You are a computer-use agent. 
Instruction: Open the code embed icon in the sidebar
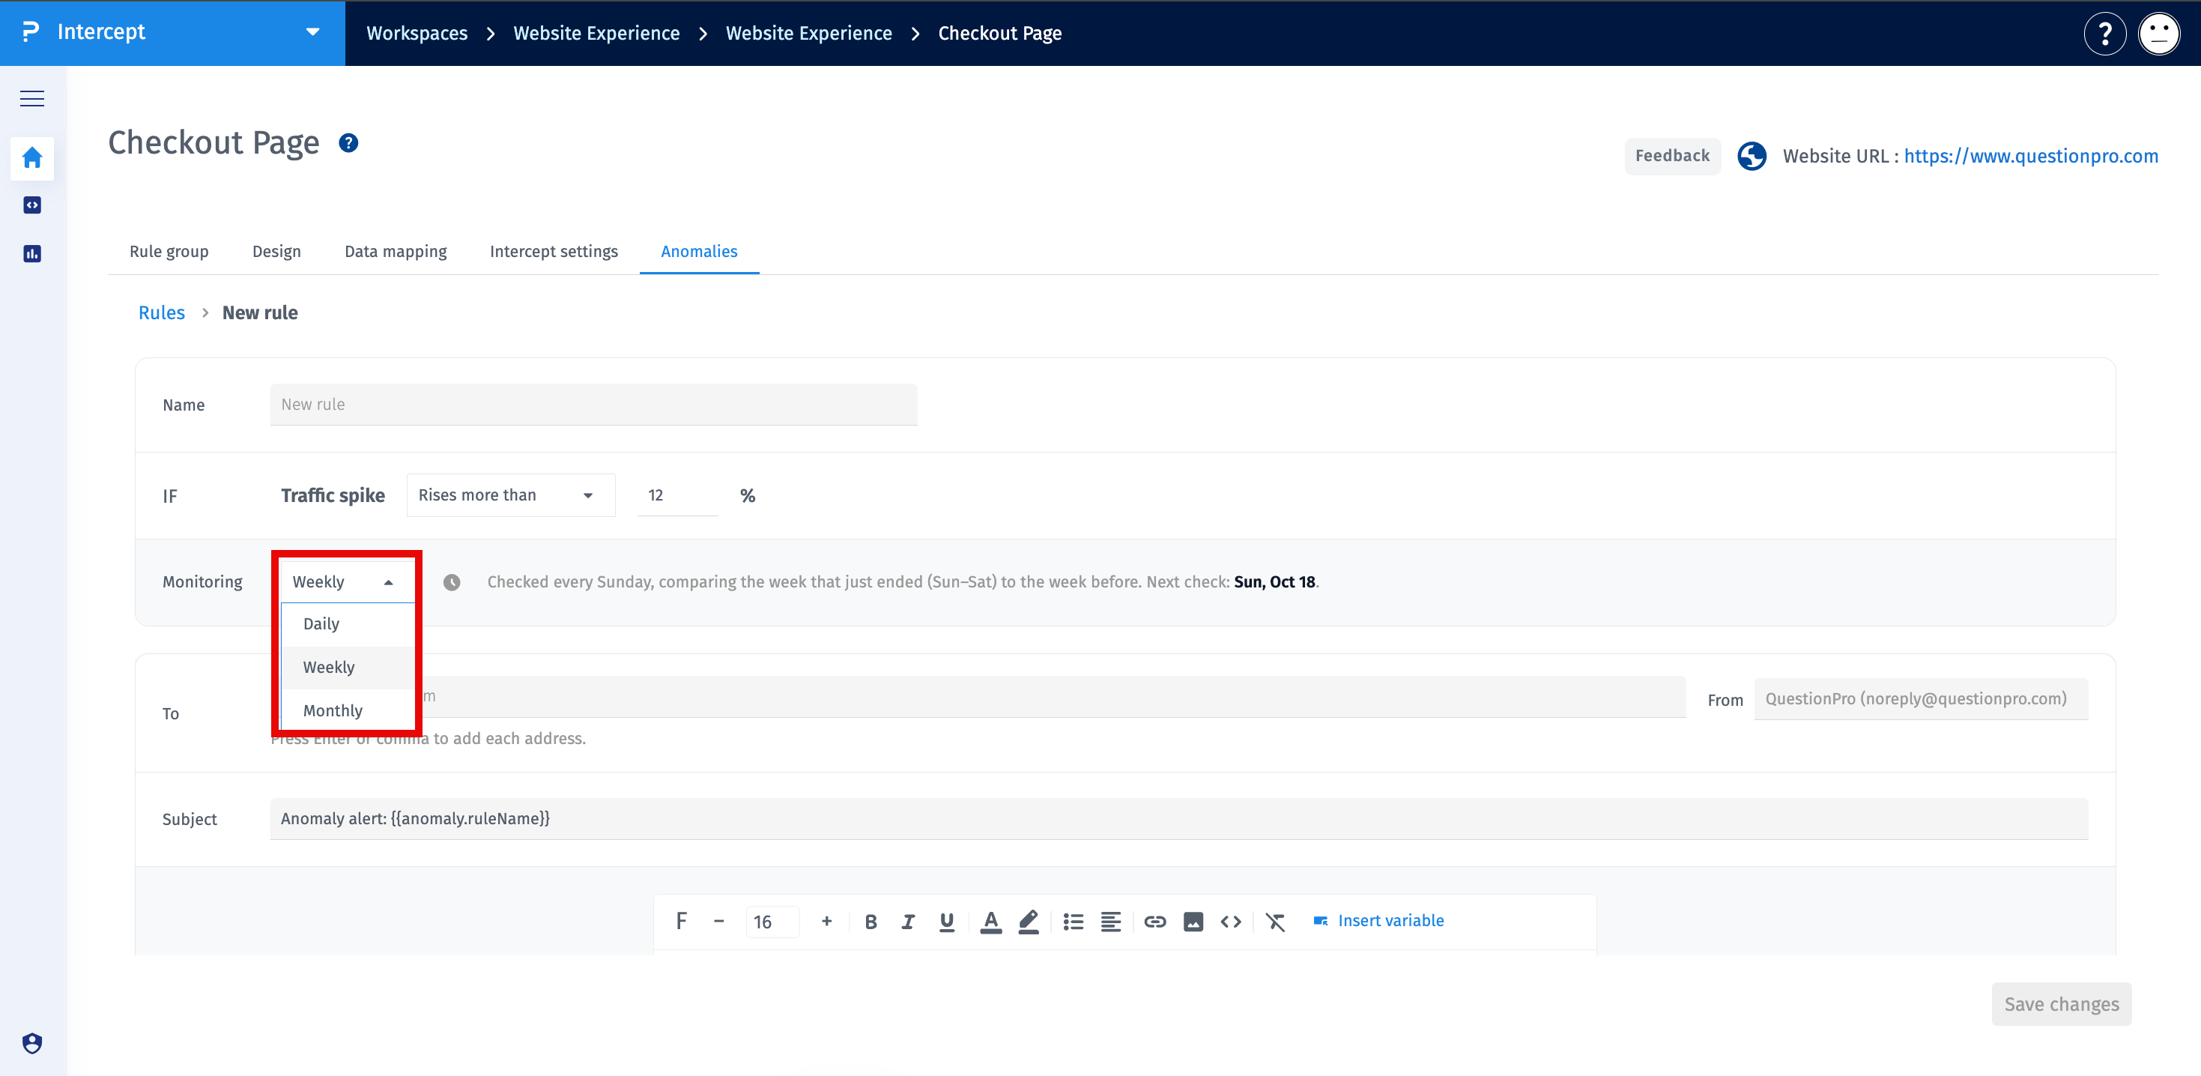pos(31,205)
